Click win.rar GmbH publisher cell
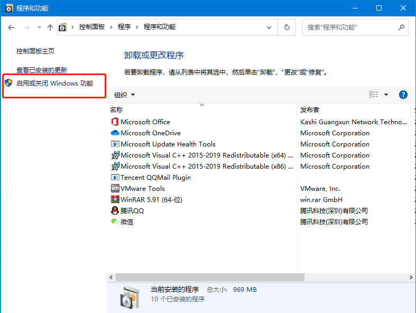This screenshot has width=416, height=313. coord(321,200)
